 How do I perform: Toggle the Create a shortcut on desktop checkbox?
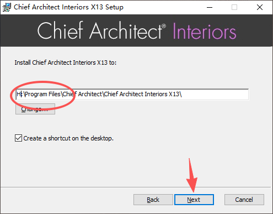coord(18,138)
